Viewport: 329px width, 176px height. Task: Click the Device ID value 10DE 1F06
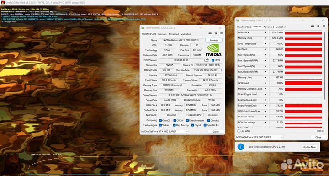click(208, 65)
